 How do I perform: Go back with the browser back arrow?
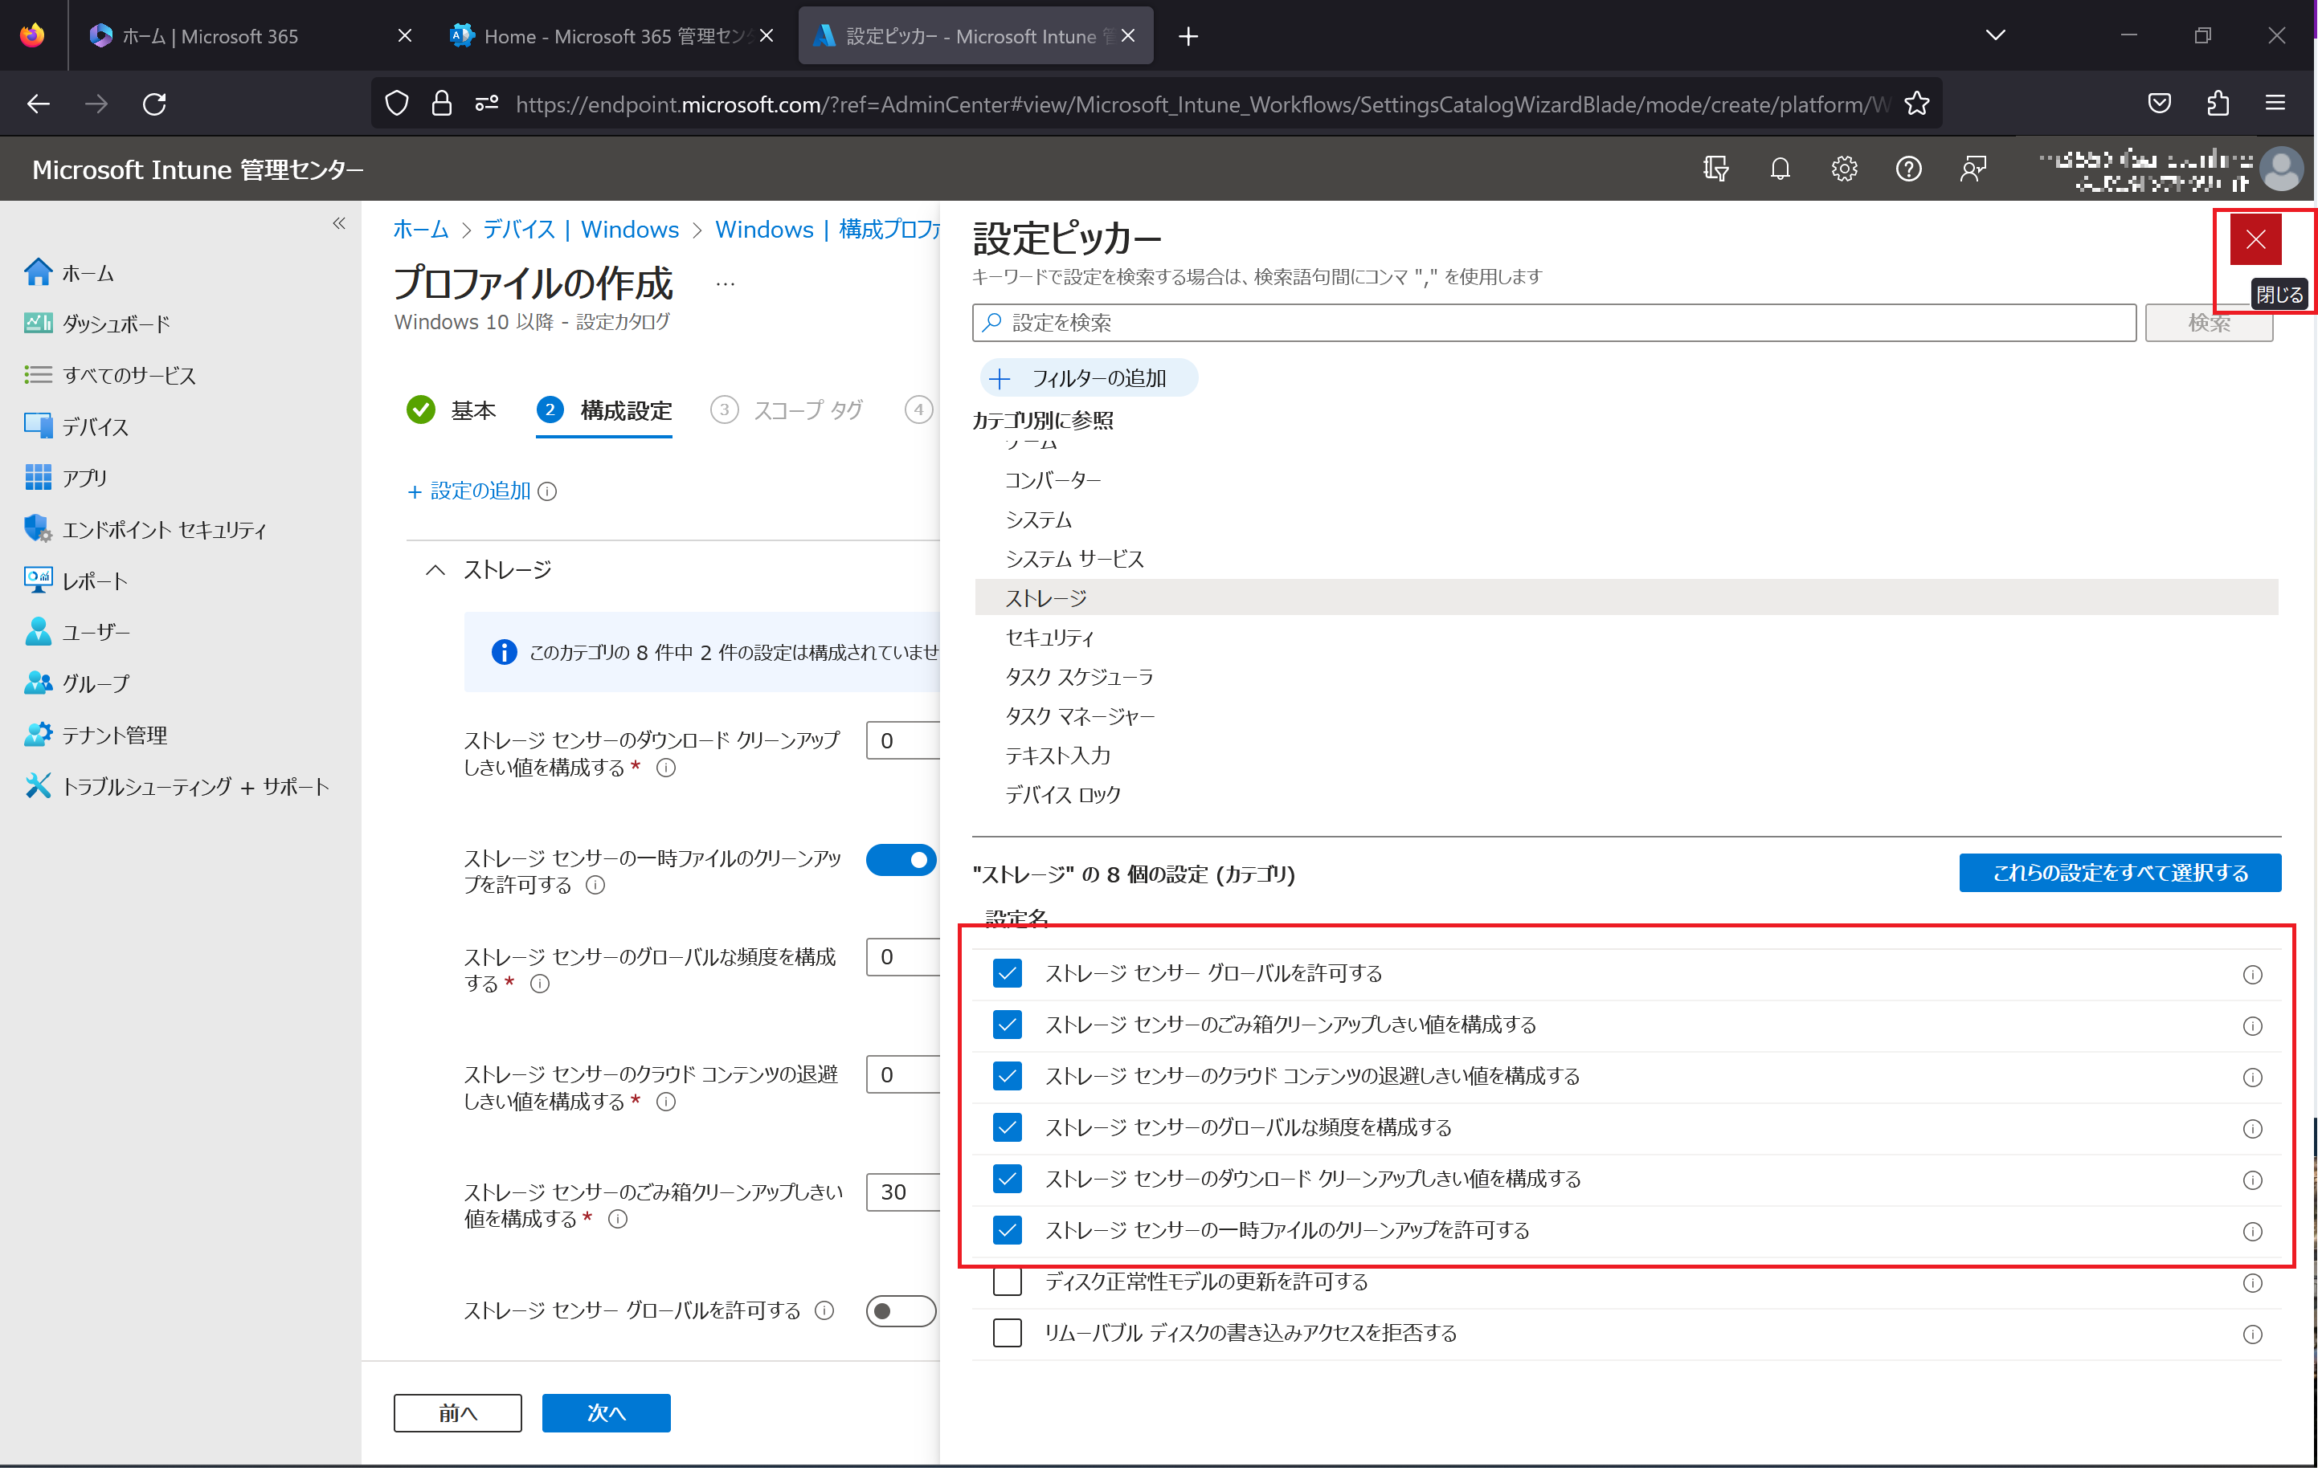point(39,104)
